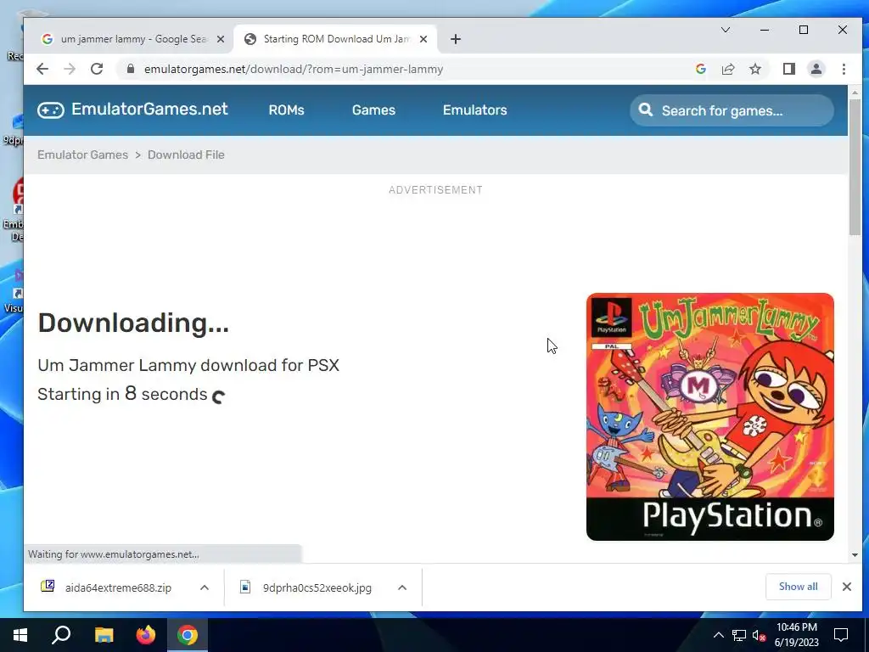Reload the page with the refresh icon

coord(97,69)
